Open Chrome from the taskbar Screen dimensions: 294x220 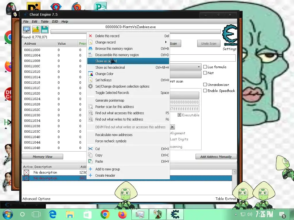click(105, 214)
